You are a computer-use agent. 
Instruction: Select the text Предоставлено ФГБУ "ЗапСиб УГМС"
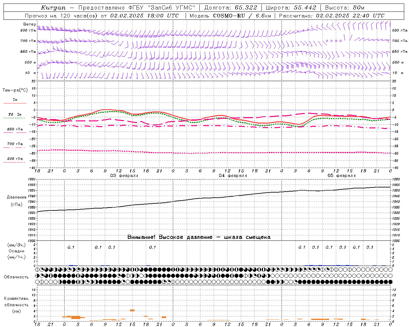pos(137,8)
